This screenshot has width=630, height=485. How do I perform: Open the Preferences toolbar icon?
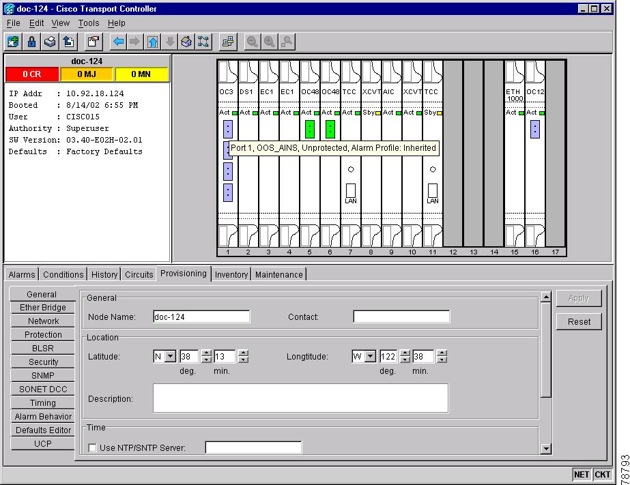coord(94,42)
